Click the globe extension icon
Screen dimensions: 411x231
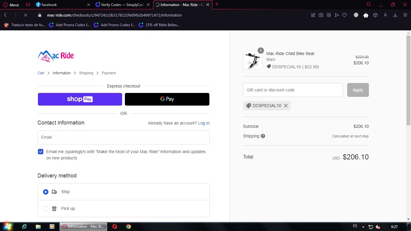click(356, 15)
